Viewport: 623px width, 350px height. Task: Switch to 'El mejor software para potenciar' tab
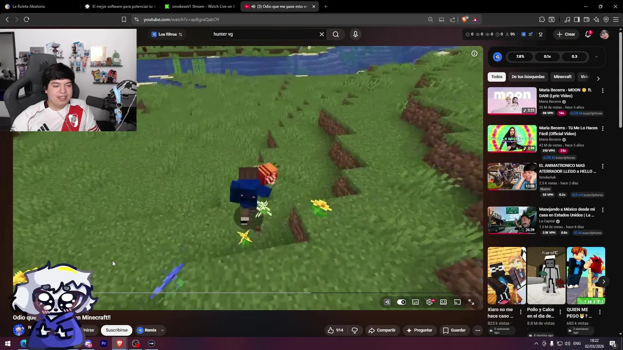tap(120, 6)
